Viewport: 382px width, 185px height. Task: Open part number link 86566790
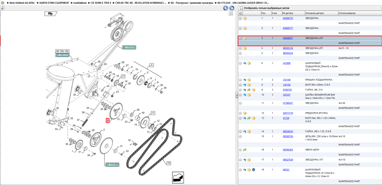click(288, 136)
